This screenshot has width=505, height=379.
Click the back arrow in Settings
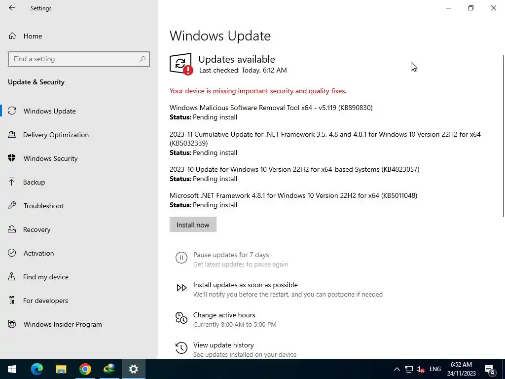coord(12,8)
